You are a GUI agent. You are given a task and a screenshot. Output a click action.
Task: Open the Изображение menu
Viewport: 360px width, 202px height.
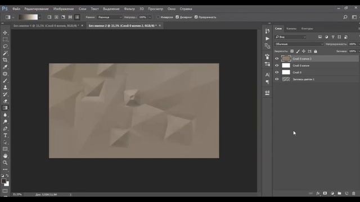(64, 9)
